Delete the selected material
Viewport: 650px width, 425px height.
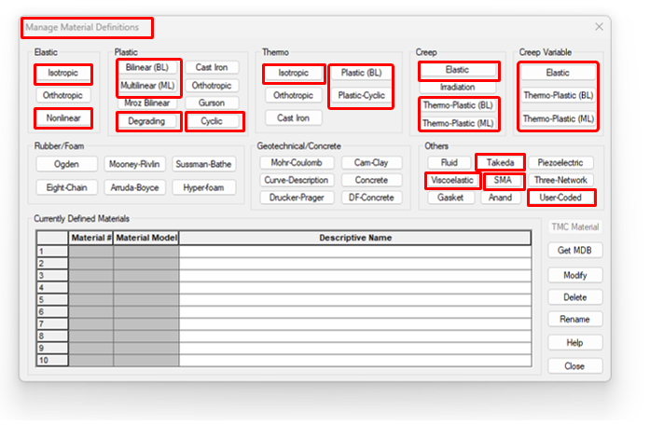[575, 297]
